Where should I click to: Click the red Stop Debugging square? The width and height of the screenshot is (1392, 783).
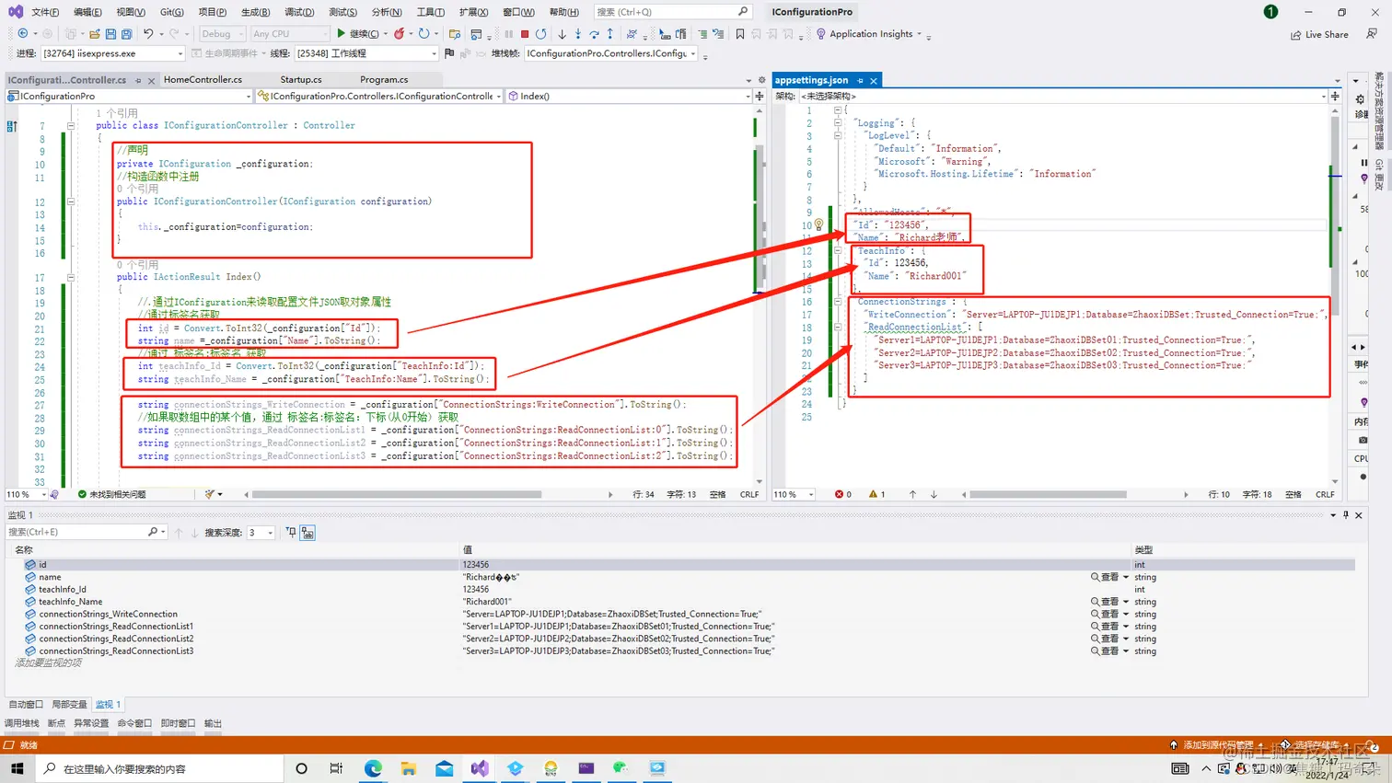(x=525, y=34)
